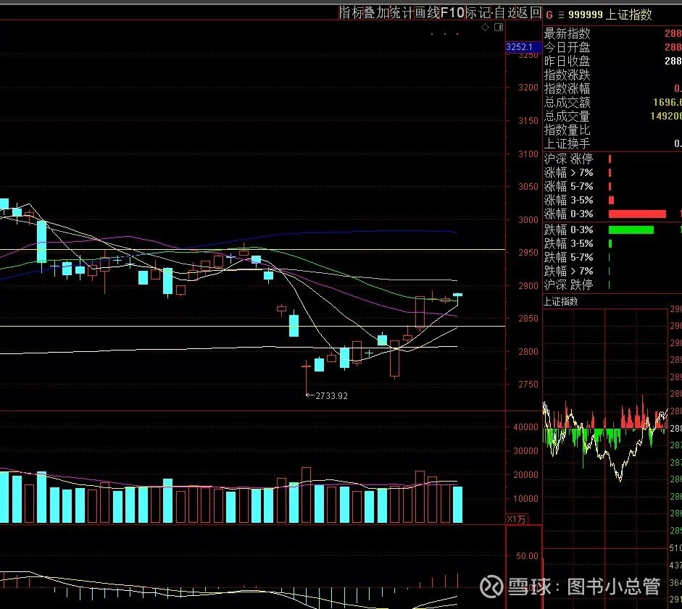Select the 涨幅 3-5% statistics row
The image size is (682, 609).
click(x=612, y=201)
